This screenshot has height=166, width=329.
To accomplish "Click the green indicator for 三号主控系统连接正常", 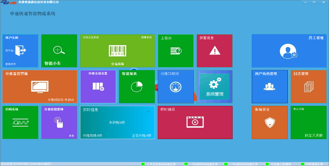I will point(143,164).
